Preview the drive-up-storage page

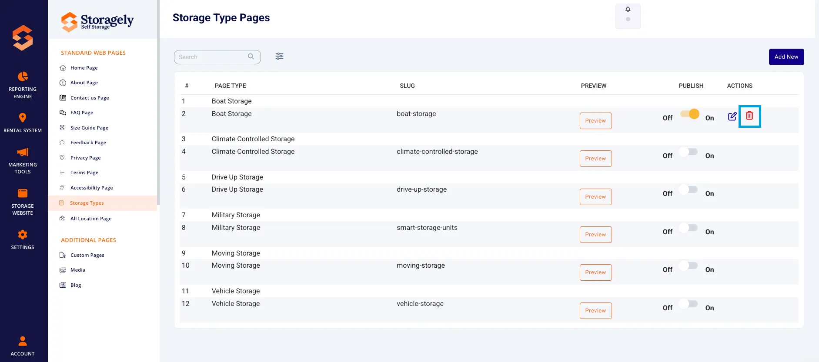pyautogui.click(x=595, y=197)
